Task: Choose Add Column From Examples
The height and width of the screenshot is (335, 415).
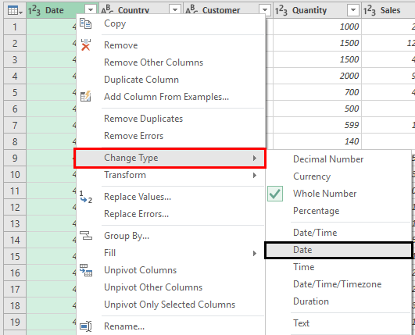Action: pos(166,97)
